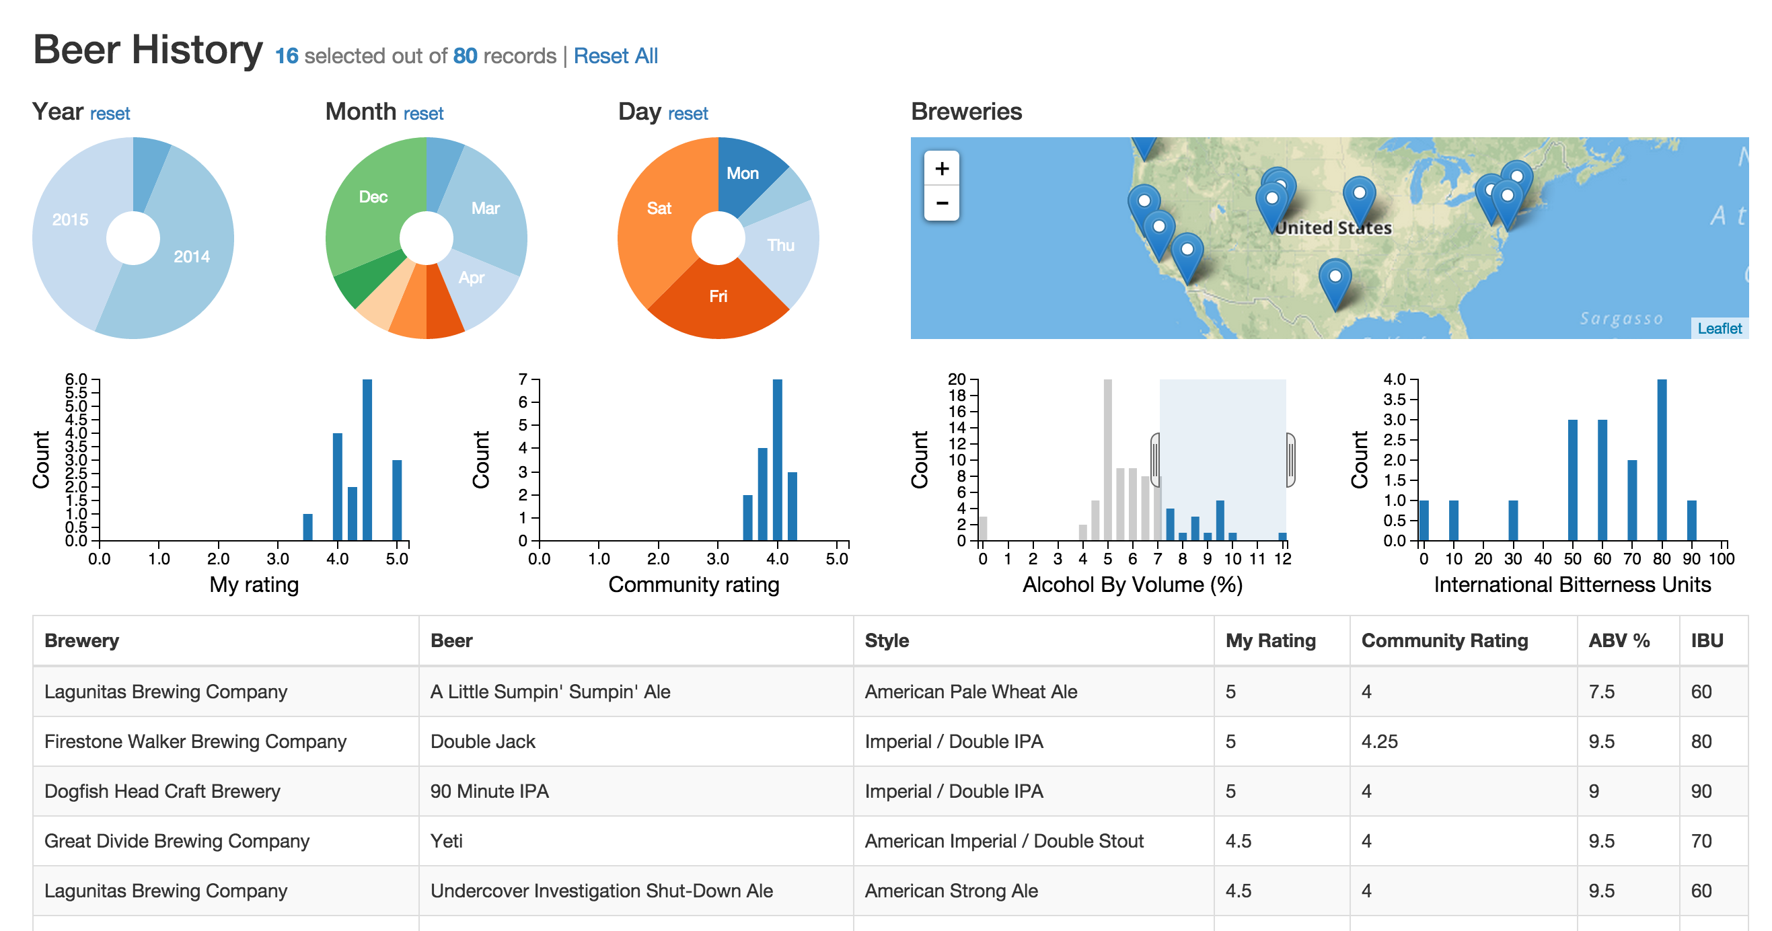Click the tallest bar in IBU chart
The height and width of the screenshot is (931, 1772).
[x=1661, y=459]
